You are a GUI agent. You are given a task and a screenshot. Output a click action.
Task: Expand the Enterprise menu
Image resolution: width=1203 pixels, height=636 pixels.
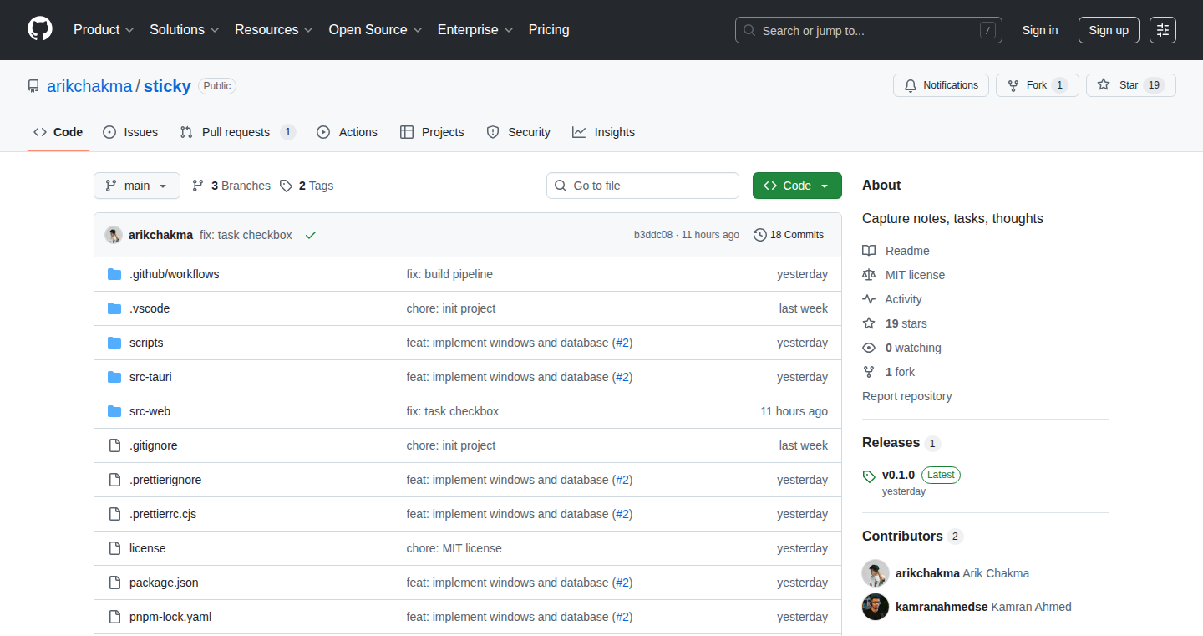[476, 30]
